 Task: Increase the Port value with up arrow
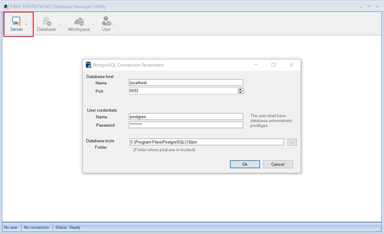[241, 89]
